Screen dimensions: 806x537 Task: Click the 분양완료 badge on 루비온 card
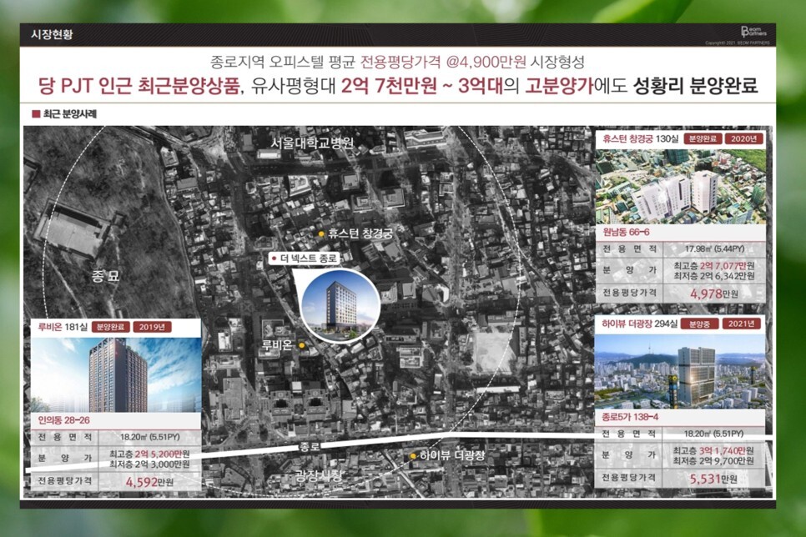tap(110, 327)
